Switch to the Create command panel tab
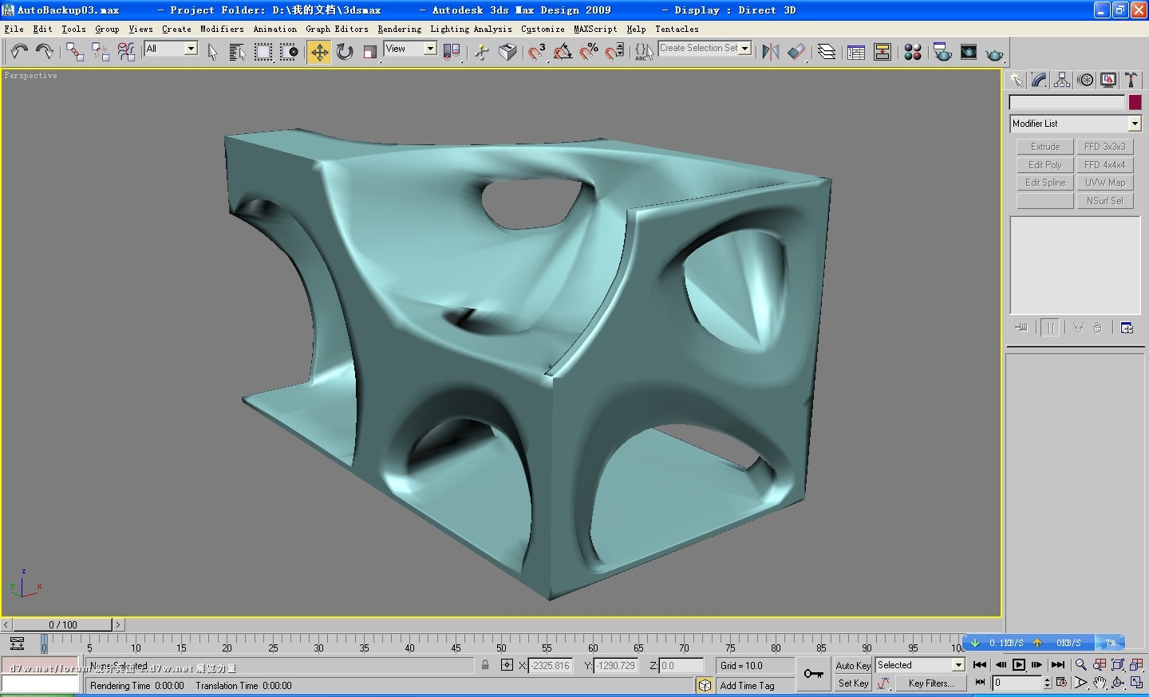Image resolution: width=1149 pixels, height=697 pixels. pos(1016,80)
